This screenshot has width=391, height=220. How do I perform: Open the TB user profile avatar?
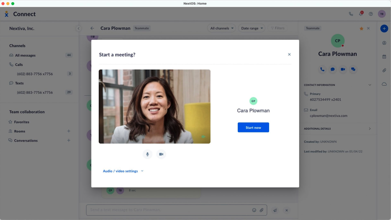(x=381, y=14)
